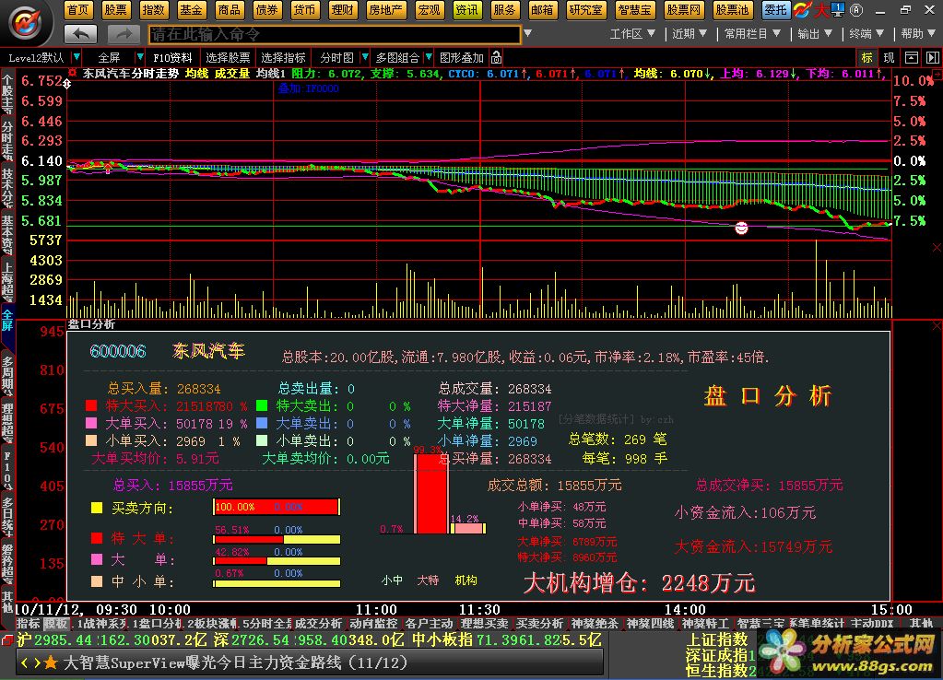The image size is (943, 680).
Task: Close the volume pane with red X
Action: pos(937,247)
